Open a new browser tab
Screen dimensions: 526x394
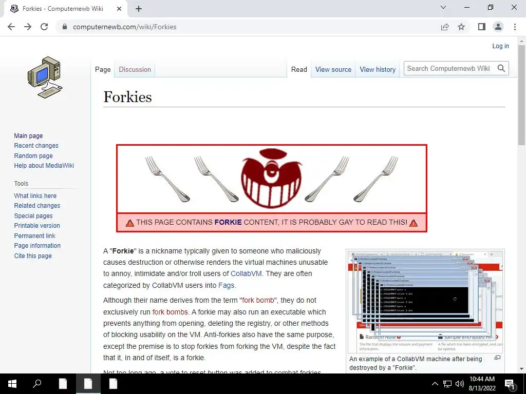139,9
